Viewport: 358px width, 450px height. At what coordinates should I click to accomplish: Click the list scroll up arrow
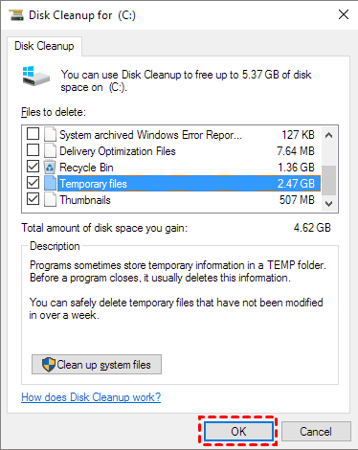328,135
